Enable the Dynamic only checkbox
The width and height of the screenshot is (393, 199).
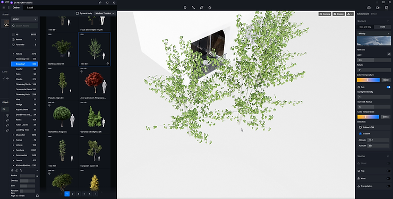(77, 13)
